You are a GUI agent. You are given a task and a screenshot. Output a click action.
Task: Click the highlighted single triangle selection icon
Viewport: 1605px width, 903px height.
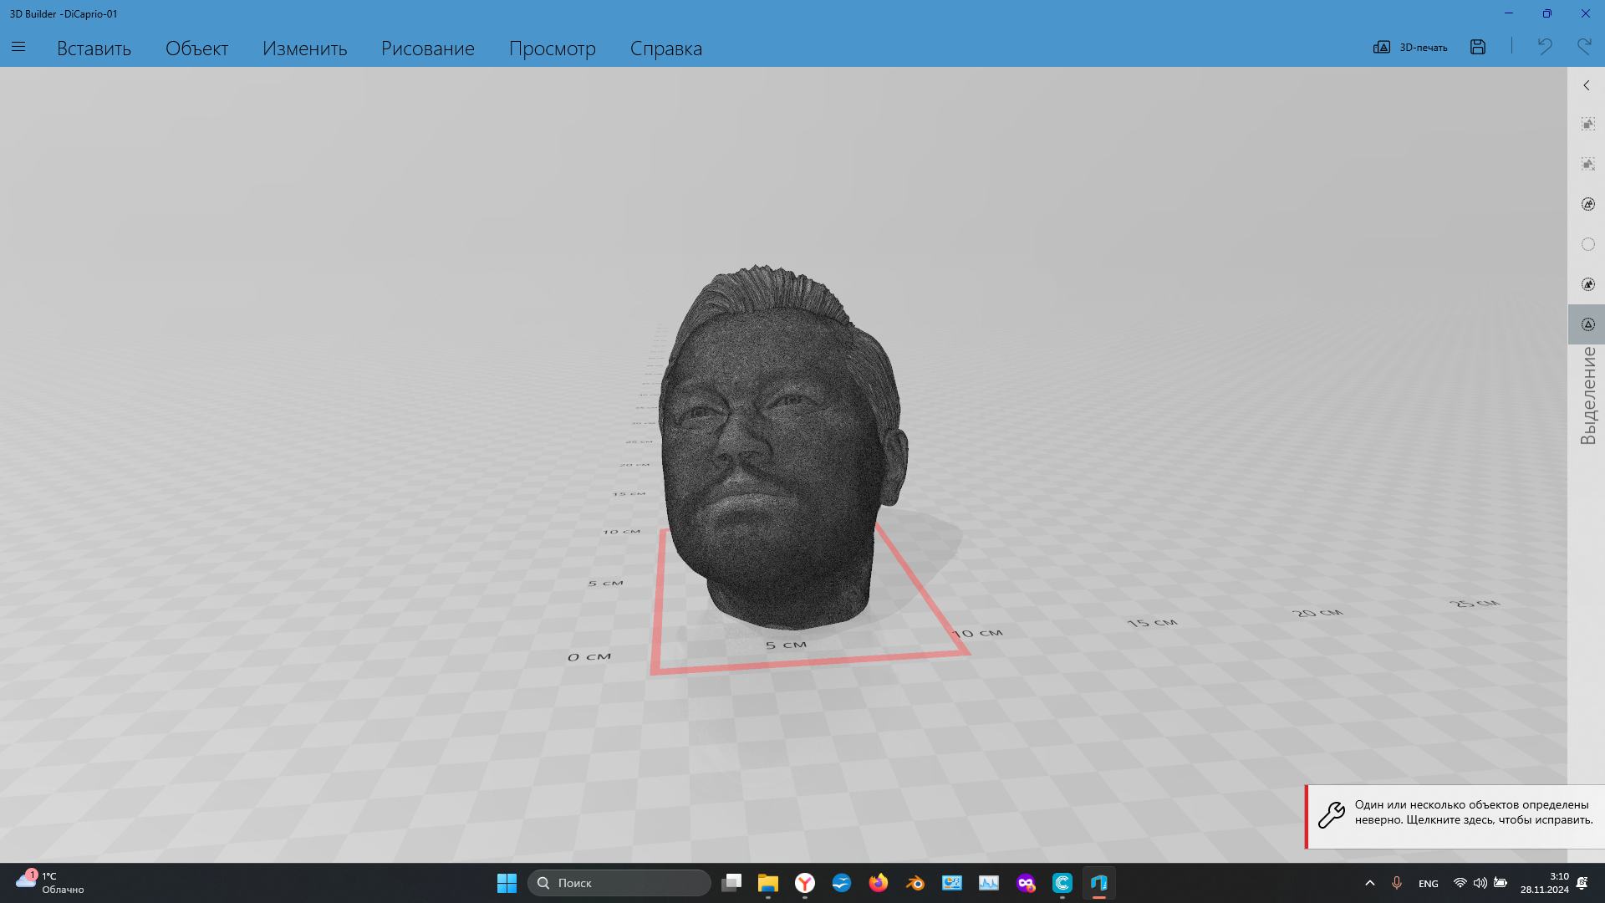tap(1588, 324)
